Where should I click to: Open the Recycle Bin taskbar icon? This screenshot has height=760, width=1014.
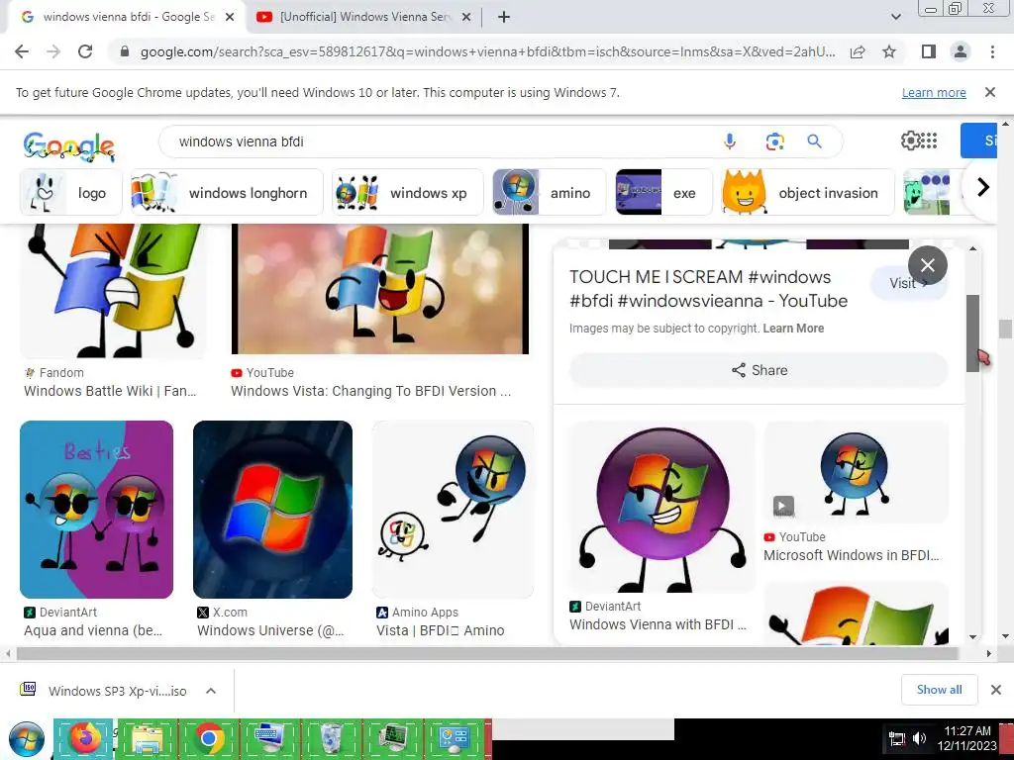332,738
